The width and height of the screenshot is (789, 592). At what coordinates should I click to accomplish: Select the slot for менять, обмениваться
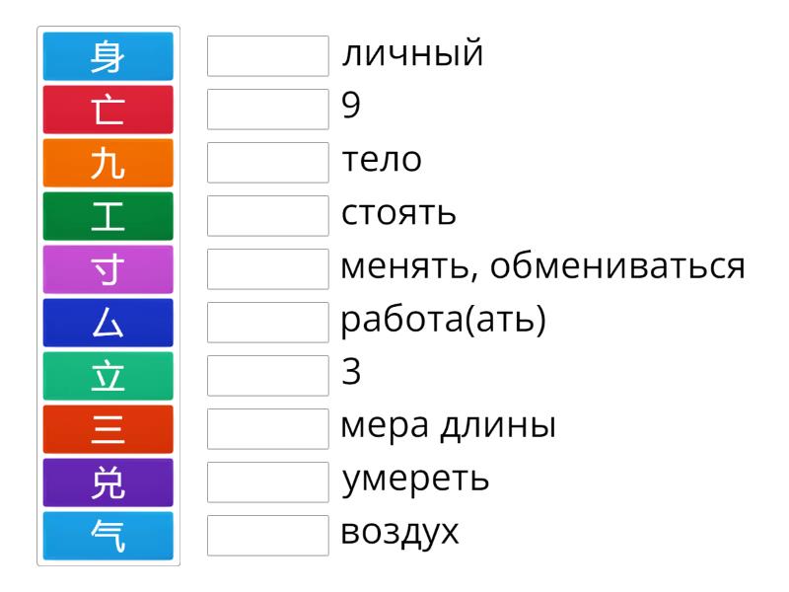click(268, 269)
